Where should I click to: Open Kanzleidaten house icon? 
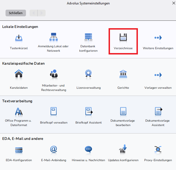click(x=19, y=74)
